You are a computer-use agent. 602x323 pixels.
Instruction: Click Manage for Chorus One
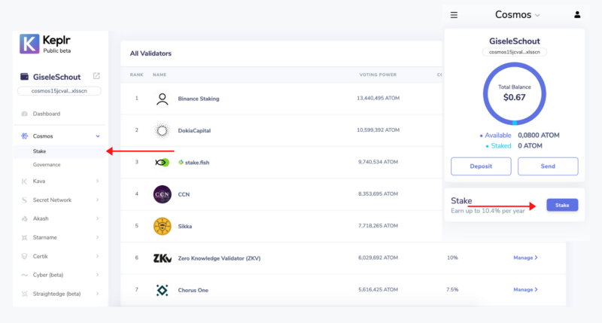pyautogui.click(x=525, y=290)
